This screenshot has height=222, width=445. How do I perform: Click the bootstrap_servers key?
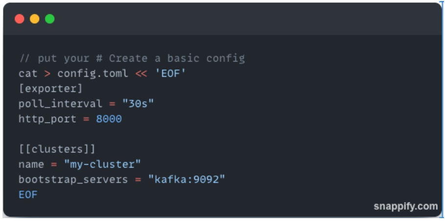point(73,179)
